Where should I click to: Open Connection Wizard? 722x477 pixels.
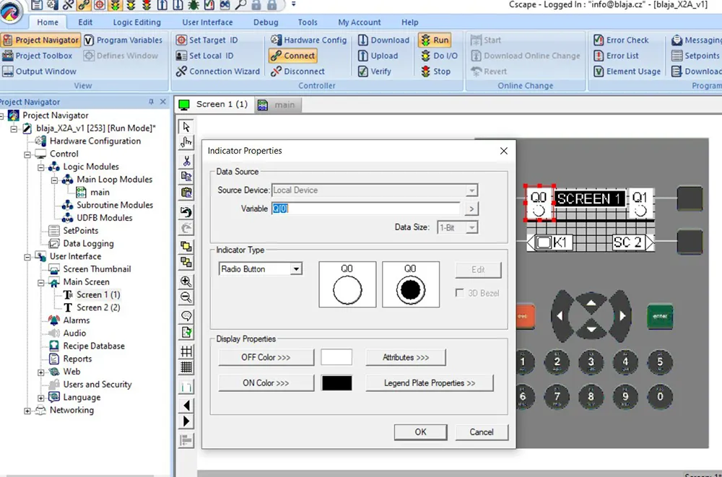click(x=218, y=71)
